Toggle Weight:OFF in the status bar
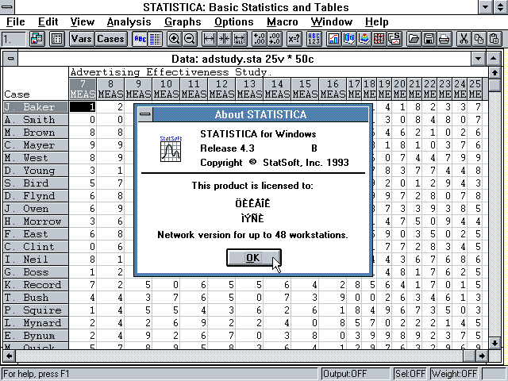The height and width of the screenshot is (381, 508). point(455,374)
